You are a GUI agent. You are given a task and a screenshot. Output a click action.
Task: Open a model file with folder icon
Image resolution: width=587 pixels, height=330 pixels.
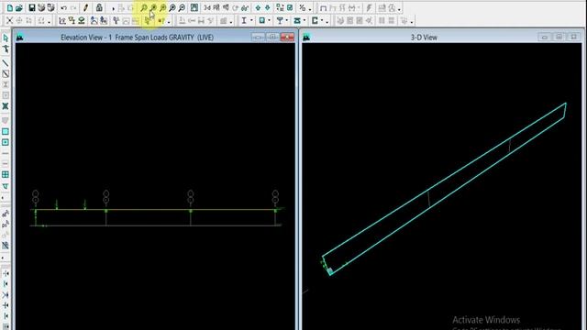coord(19,7)
